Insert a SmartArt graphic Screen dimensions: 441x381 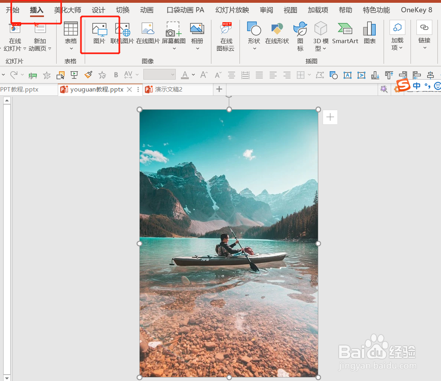pyautogui.click(x=345, y=34)
